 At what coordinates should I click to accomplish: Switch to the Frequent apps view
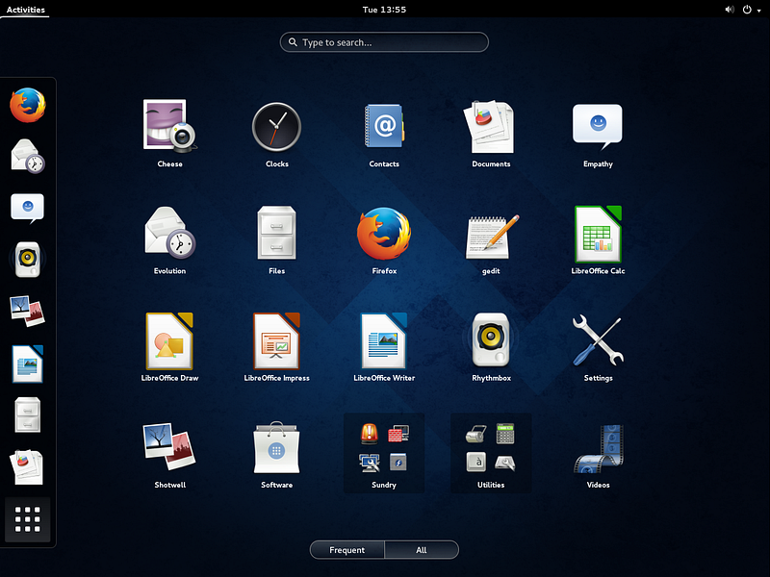tap(347, 550)
